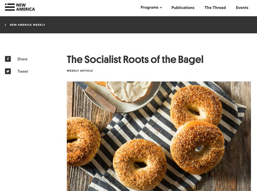Go to the Publications page

pyautogui.click(x=183, y=8)
